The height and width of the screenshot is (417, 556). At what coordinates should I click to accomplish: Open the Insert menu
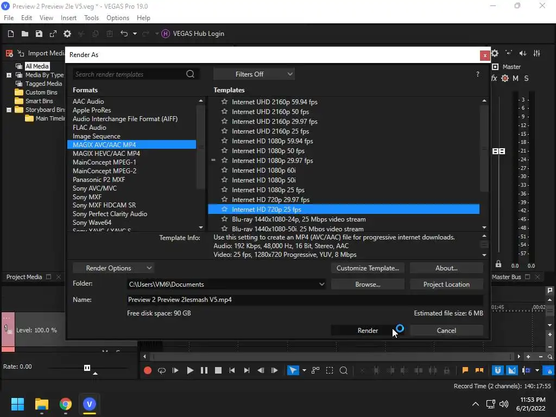[68, 18]
